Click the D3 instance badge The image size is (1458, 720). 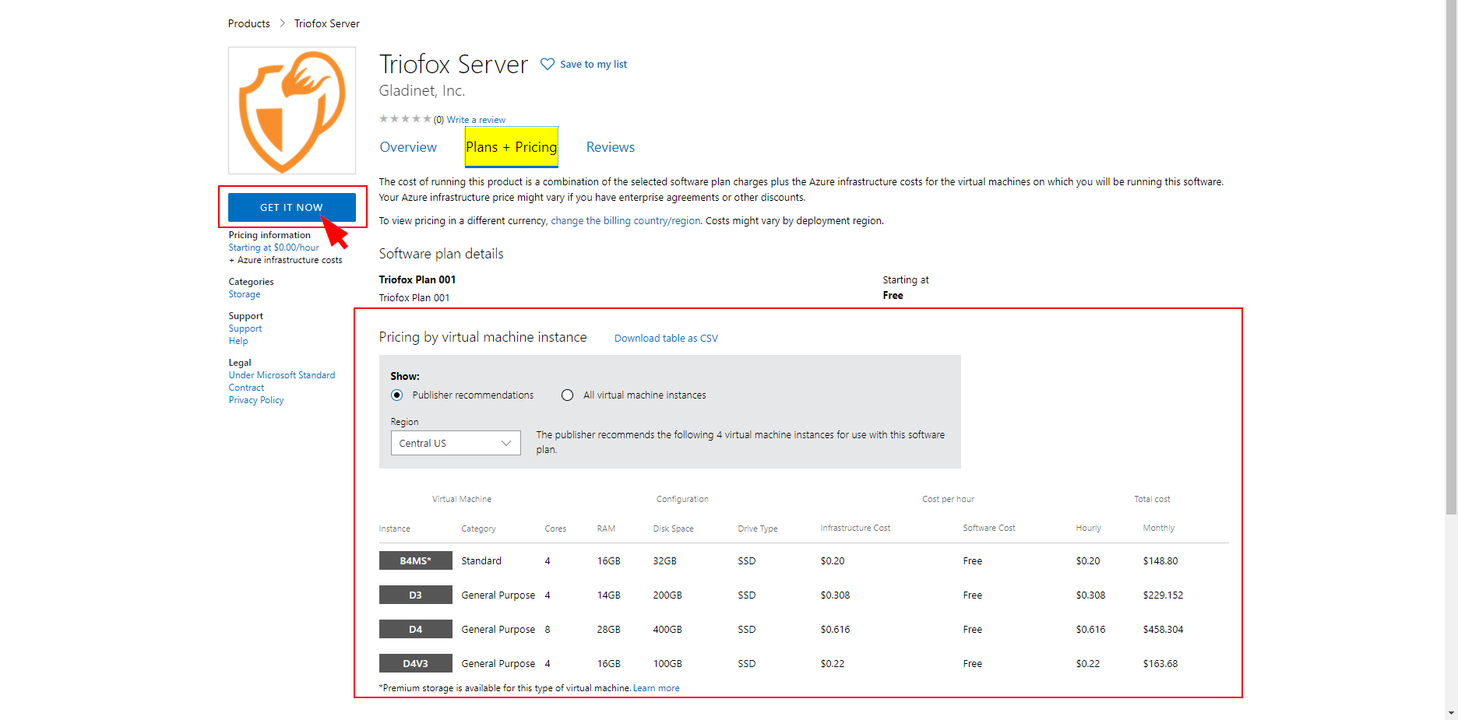pos(416,595)
